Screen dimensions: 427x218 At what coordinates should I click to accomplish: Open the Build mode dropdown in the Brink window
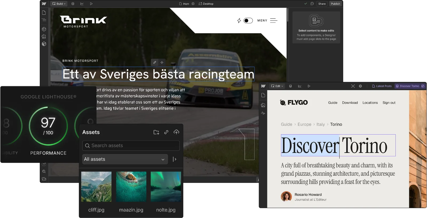59,4
